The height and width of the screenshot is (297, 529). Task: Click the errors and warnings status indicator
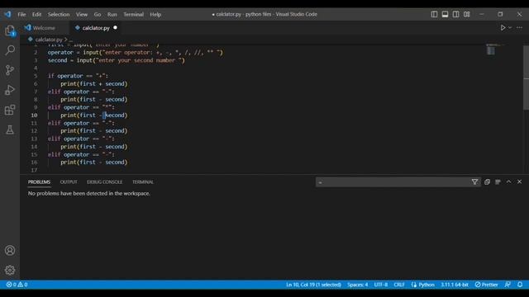click(17, 285)
